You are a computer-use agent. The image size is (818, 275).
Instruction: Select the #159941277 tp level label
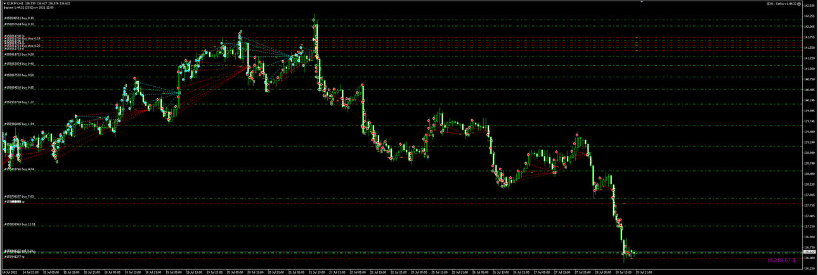click(x=15, y=257)
